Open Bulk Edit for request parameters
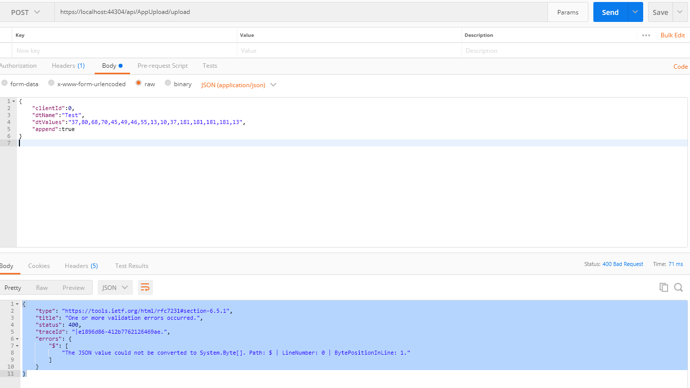The height and width of the screenshot is (388, 690). click(673, 35)
